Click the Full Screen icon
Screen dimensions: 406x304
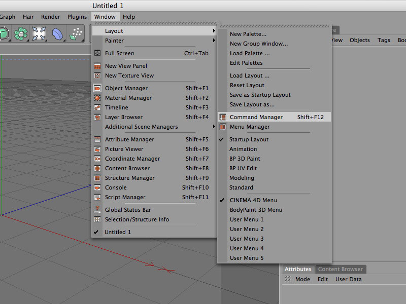pos(97,53)
